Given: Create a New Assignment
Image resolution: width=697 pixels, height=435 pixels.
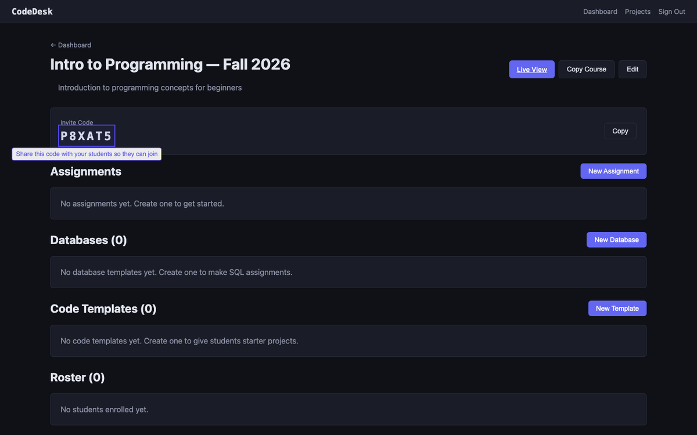Looking at the screenshot, I should 613,171.
